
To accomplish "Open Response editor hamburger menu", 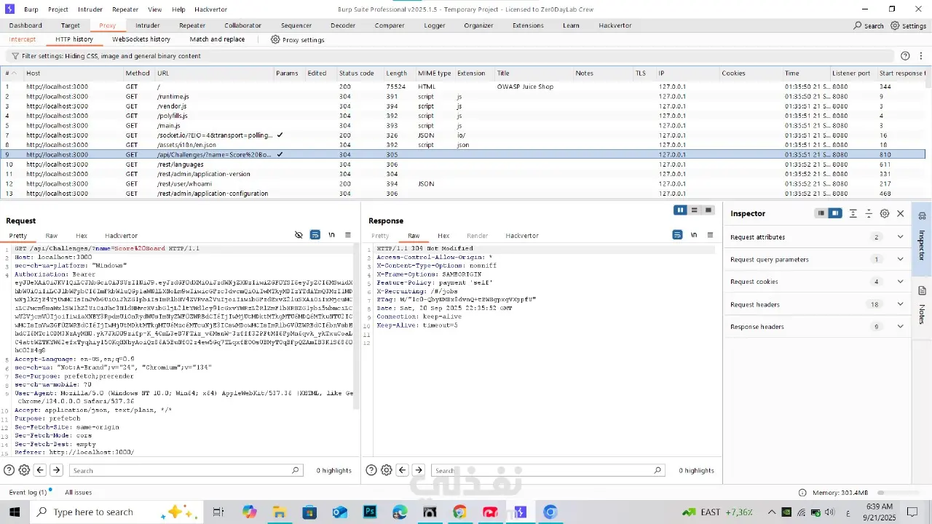I will 711,235.
